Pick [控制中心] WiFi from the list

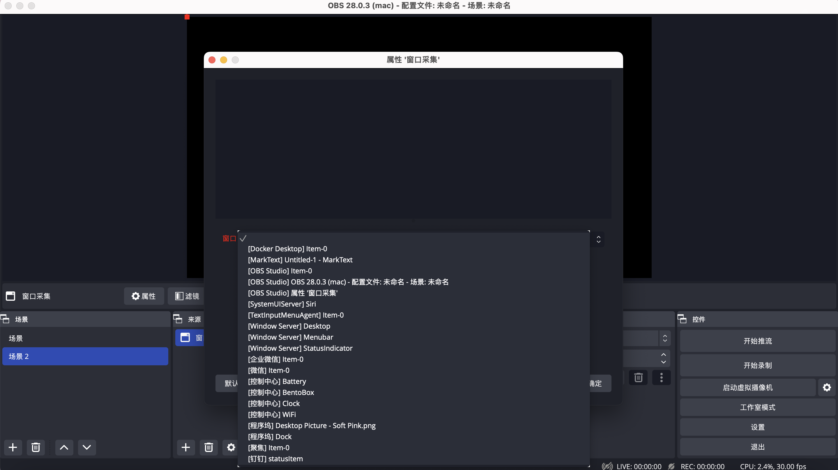[272, 414]
